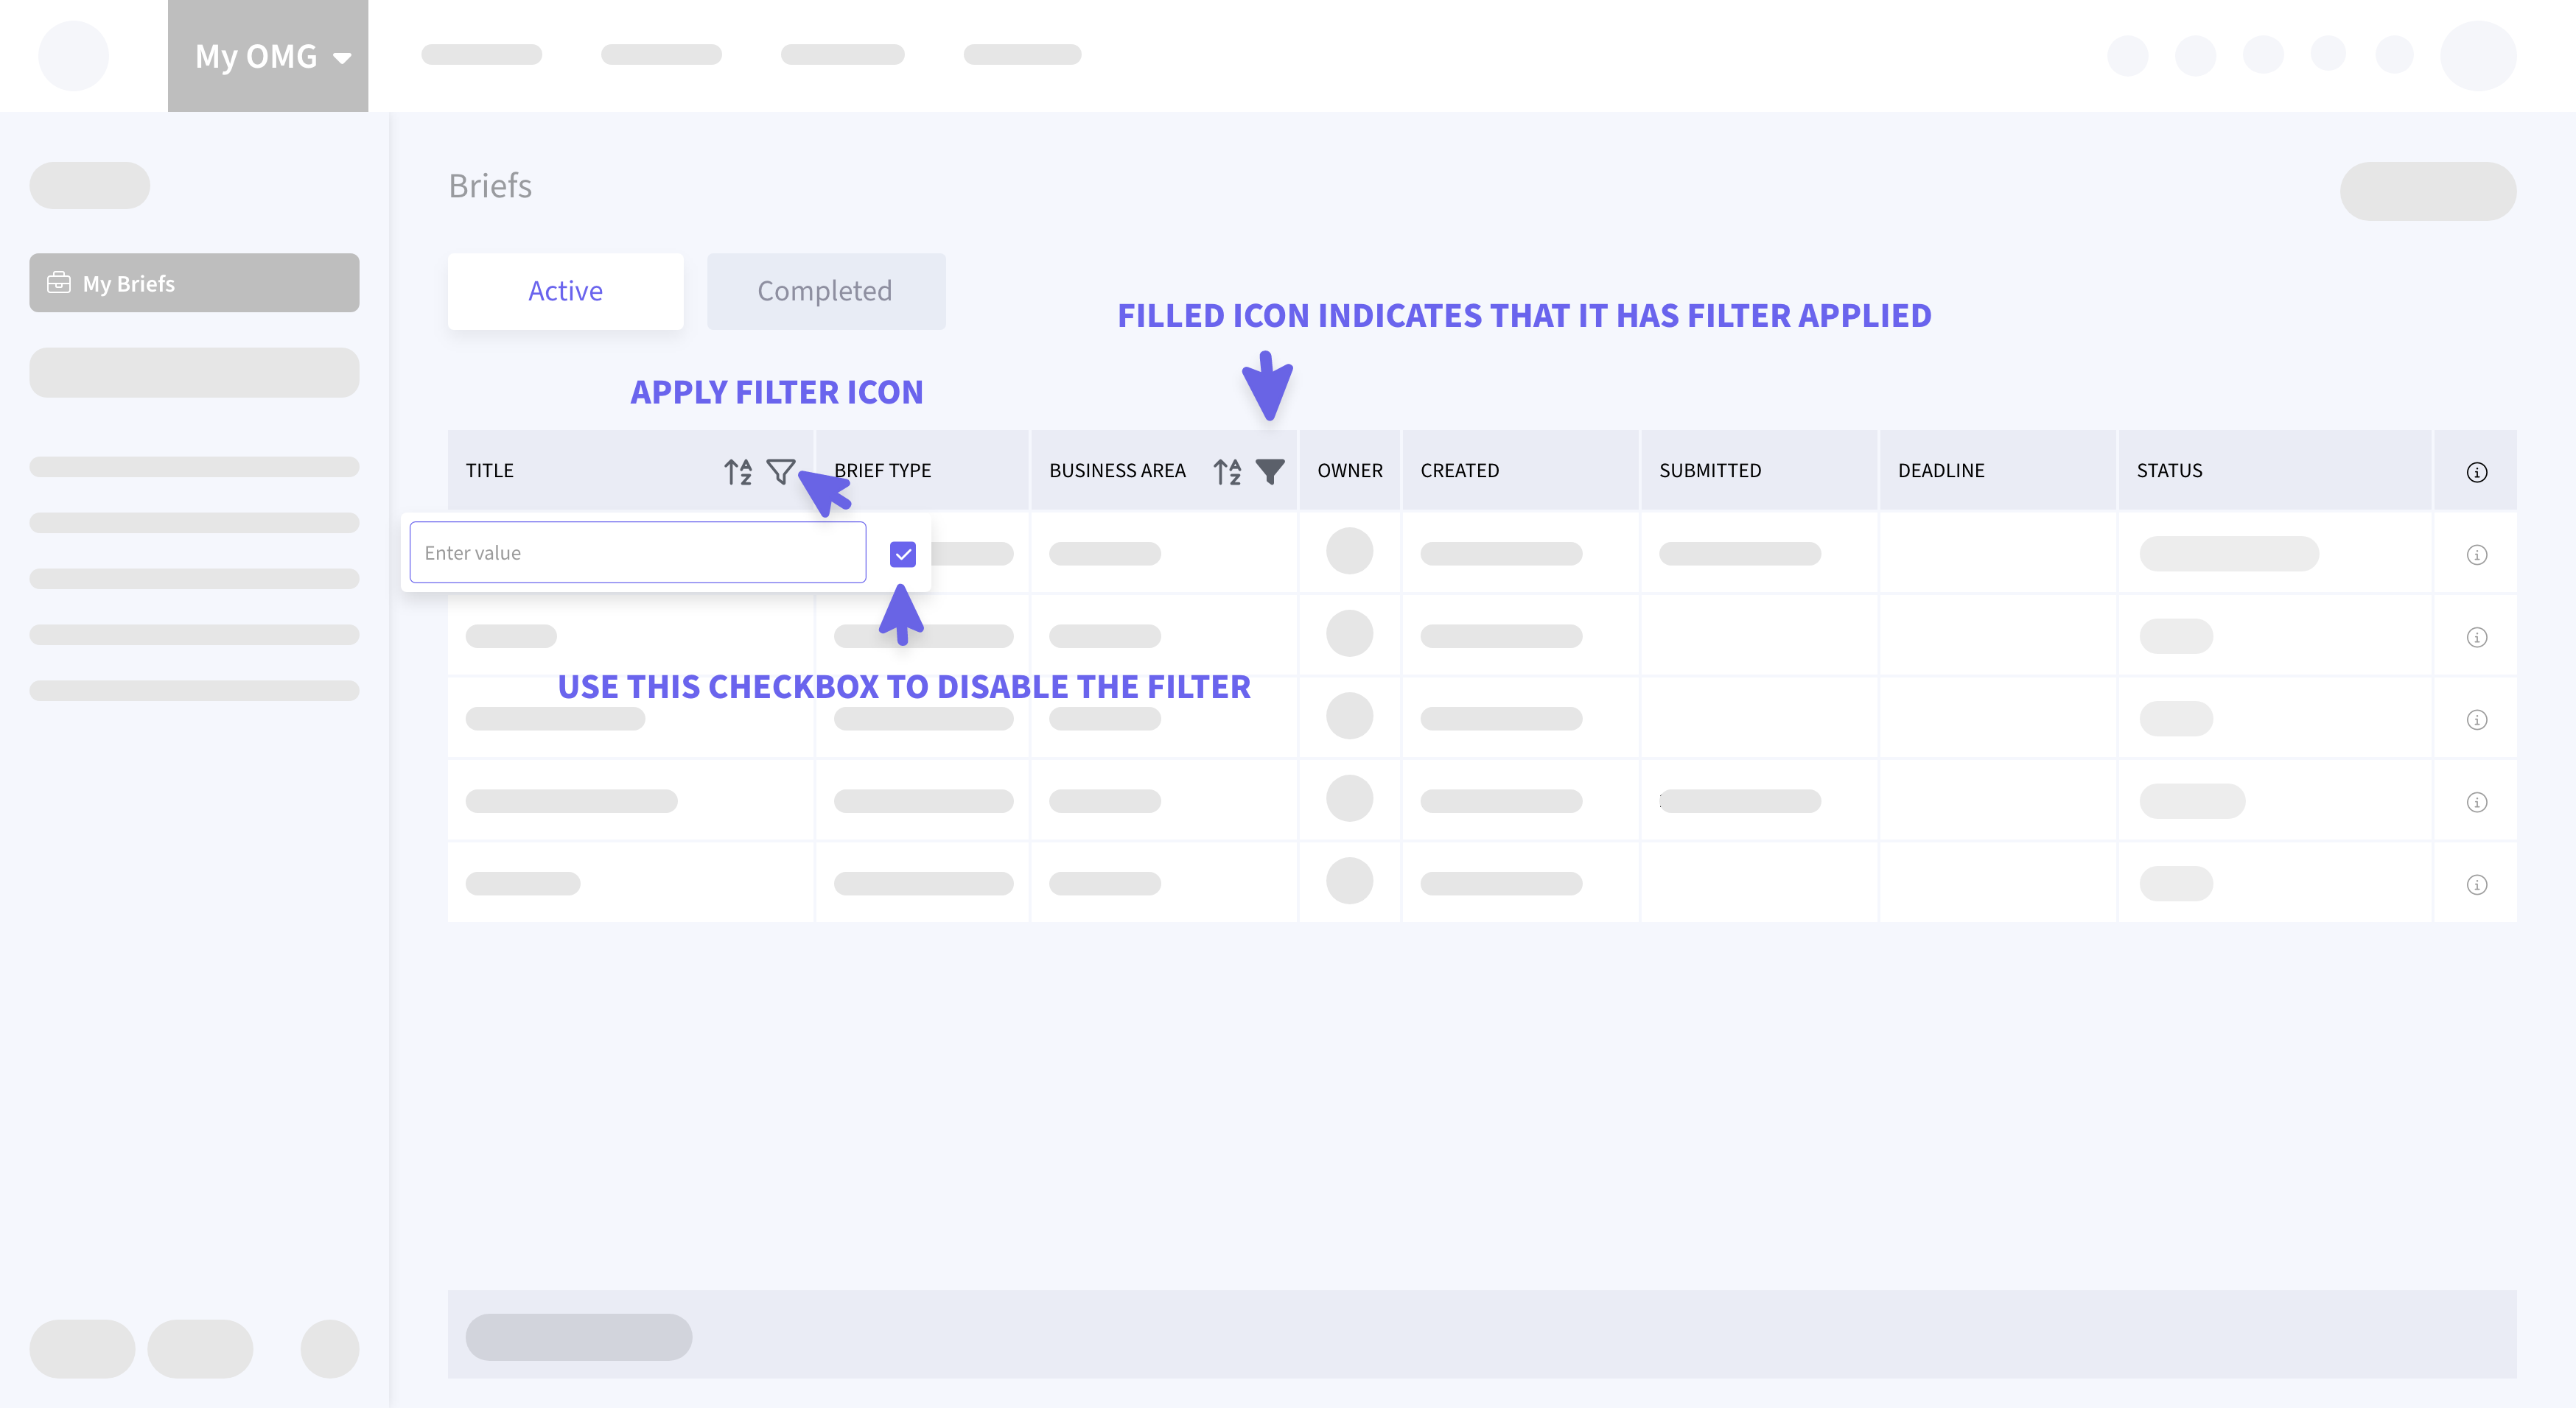Sort the Title column alphabetically

tap(738, 471)
